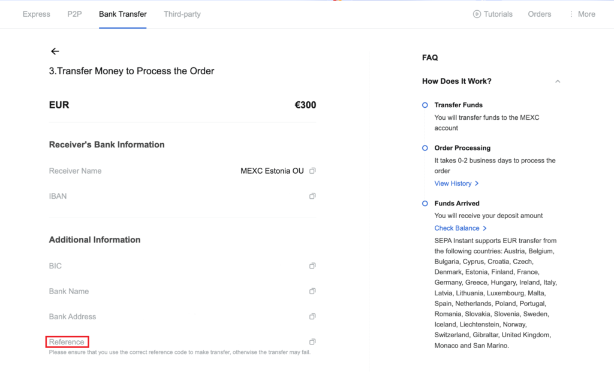Copy the Bank Address value

tap(312, 316)
